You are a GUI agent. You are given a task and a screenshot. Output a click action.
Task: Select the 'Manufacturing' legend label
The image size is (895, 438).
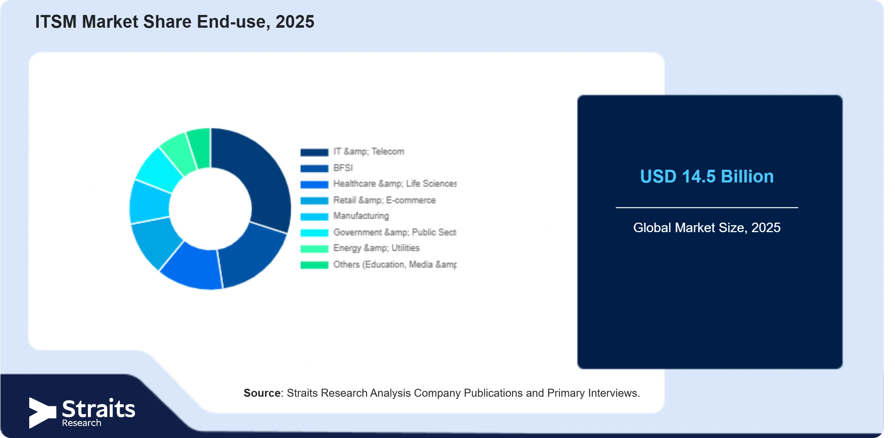coord(361,216)
